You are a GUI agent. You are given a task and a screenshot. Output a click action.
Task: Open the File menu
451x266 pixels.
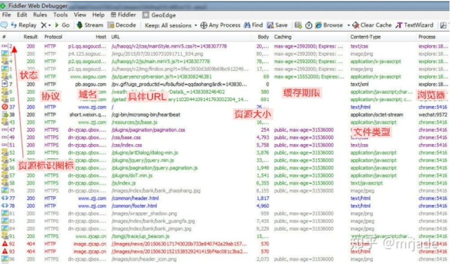tap(6, 15)
